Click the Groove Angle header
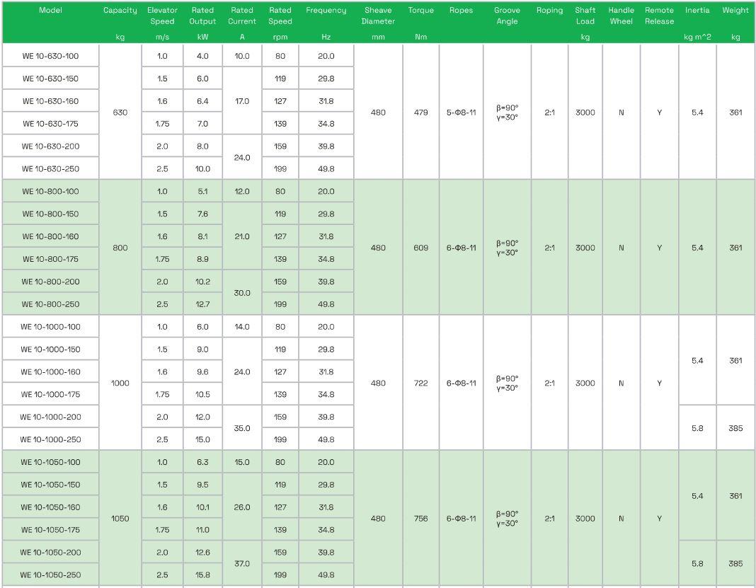756x588 pixels. coord(508,16)
